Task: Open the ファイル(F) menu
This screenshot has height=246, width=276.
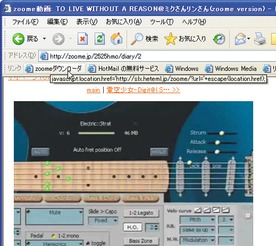Action: coord(25,22)
